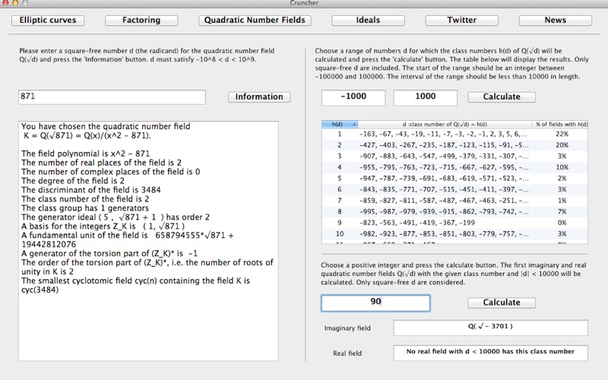This screenshot has width=608, height=380.
Task: Open the Elliptic curves tab
Action: [x=48, y=21]
